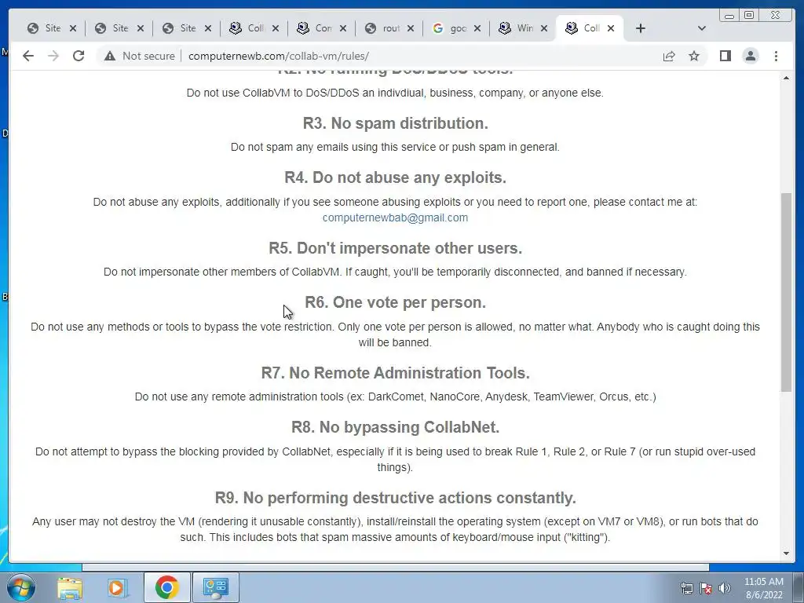Minimize the Chrome window
This screenshot has width=804, height=603.
[729, 16]
